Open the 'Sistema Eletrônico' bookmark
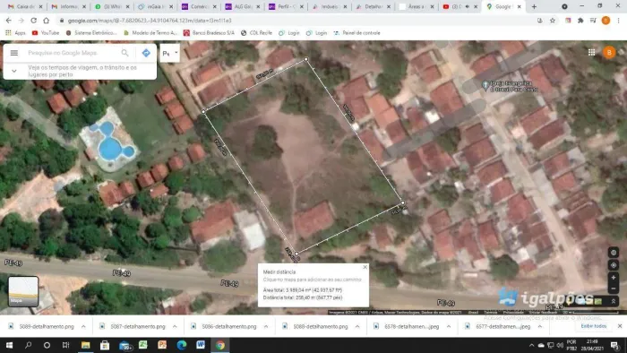This screenshot has width=627, height=353. click(91, 33)
